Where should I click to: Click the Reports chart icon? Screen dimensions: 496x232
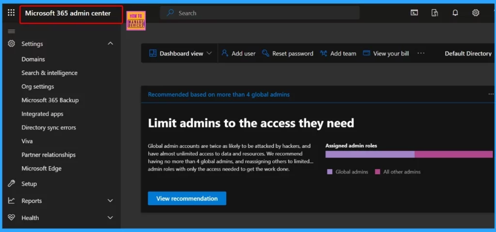tap(12, 201)
